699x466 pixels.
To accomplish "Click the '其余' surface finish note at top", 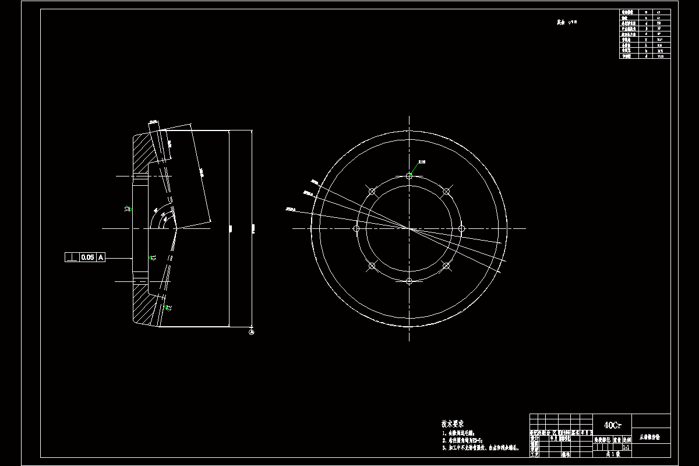I will click(x=561, y=23).
